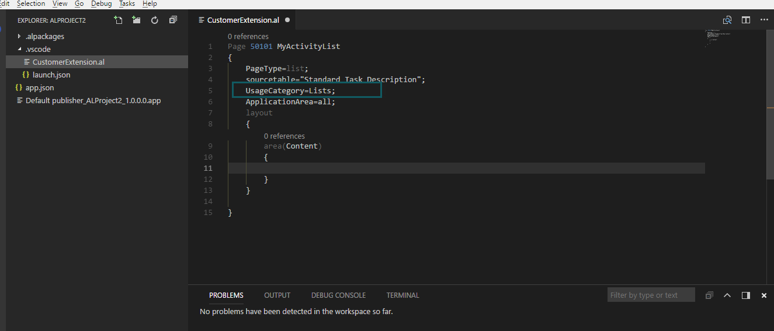Open the Show Opened Editors search icon
The width and height of the screenshot is (774, 331).
click(x=727, y=20)
